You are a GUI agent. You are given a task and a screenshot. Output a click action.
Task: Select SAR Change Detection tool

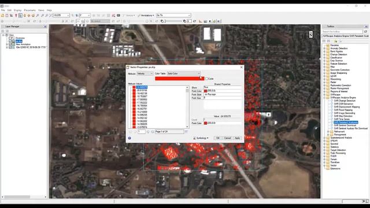pos(345,101)
